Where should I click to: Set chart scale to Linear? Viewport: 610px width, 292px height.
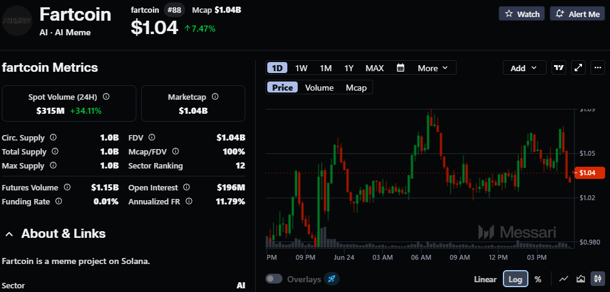(485, 279)
